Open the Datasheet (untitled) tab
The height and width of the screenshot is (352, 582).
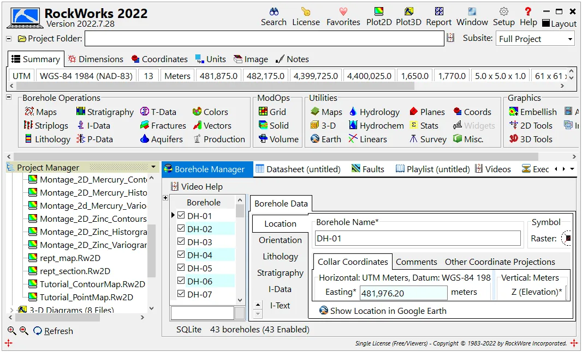tap(298, 169)
